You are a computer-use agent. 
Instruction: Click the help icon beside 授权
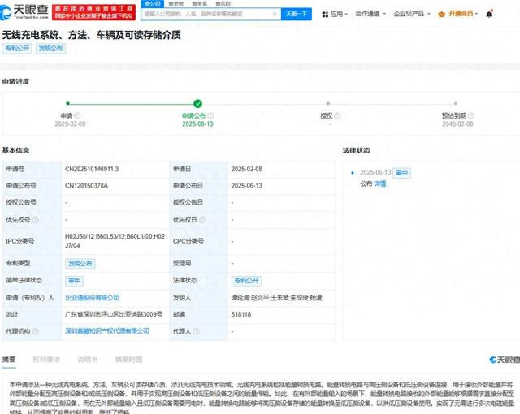(x=337, y=115)
